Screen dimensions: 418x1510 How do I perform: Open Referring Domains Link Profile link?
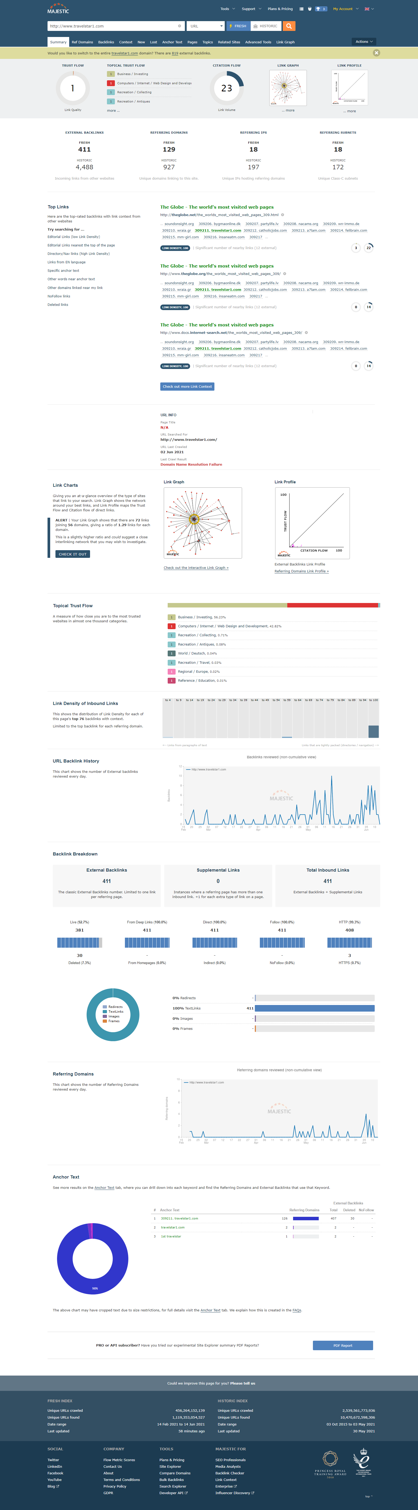pyautogui.click(x=301, y=571)
